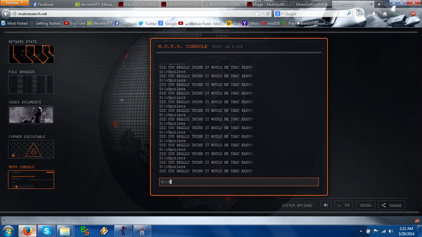This screenshot has height=237, width=422.
Task: Expand the Google search engine dropdown
Action: [x=279, y=14]
